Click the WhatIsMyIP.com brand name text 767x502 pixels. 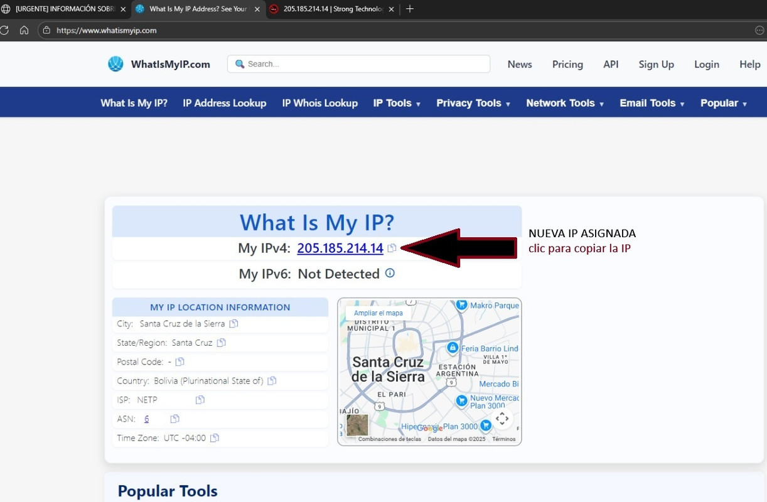(x=170, y=64)
